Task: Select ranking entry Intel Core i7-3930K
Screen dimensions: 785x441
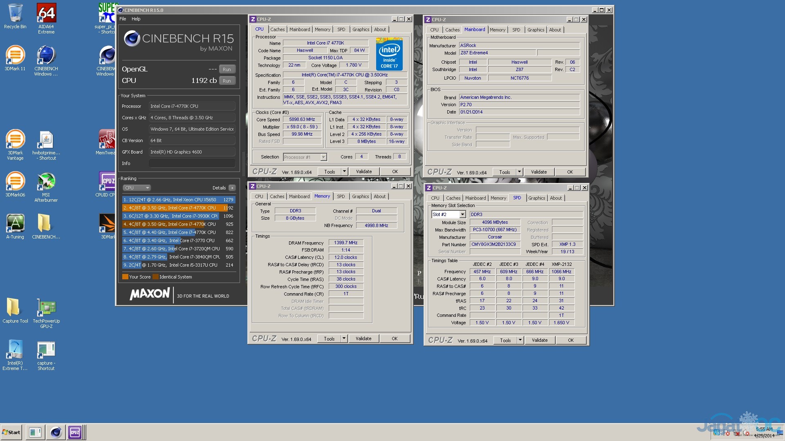Action: (x=179, y=216)
